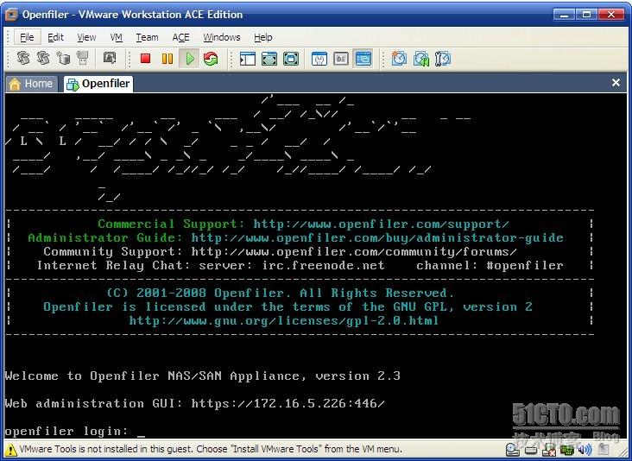Image resolution: width=632 pixels, height=461 pixels.
Task: Click the VMware Tools warning triangle icon
Action: (x=11, y=449)
